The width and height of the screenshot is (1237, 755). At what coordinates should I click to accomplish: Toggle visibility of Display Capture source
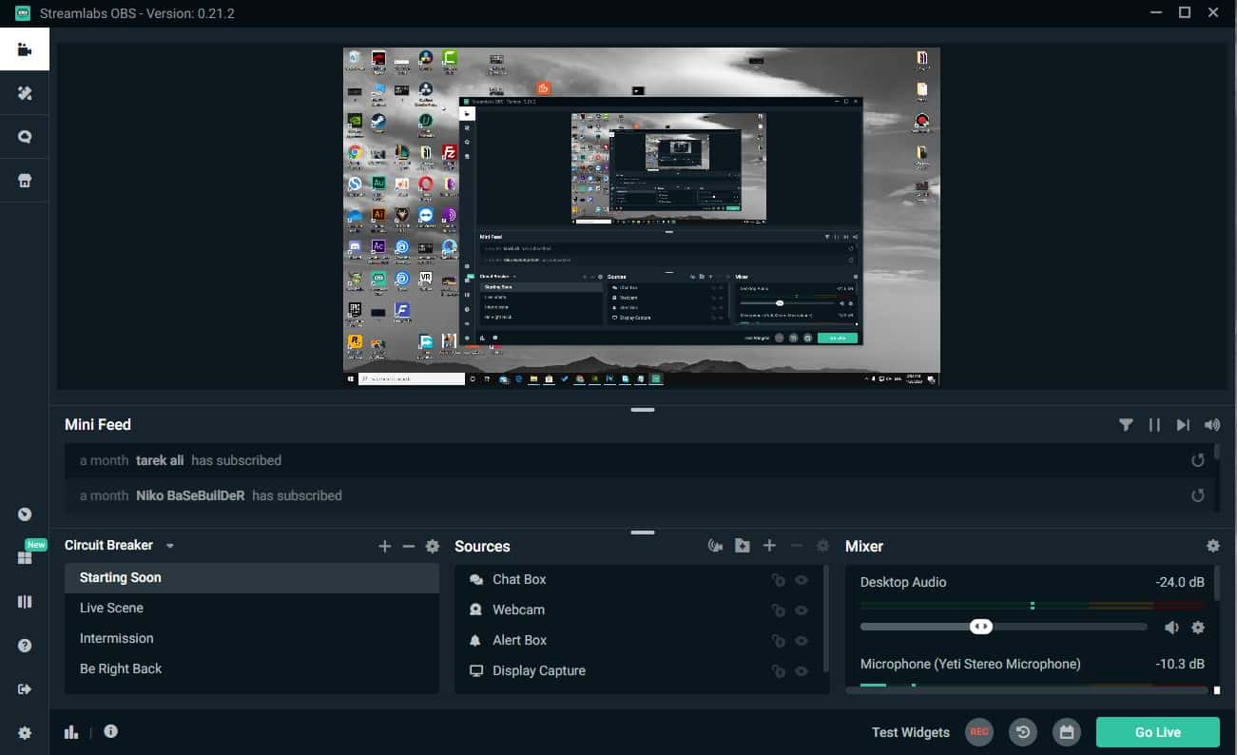pyautogui.click(x=802, y=671)
